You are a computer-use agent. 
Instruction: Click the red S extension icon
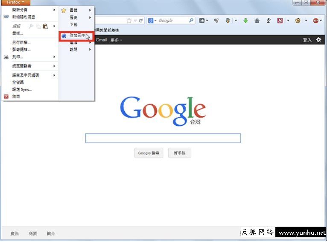coord(280,21)
